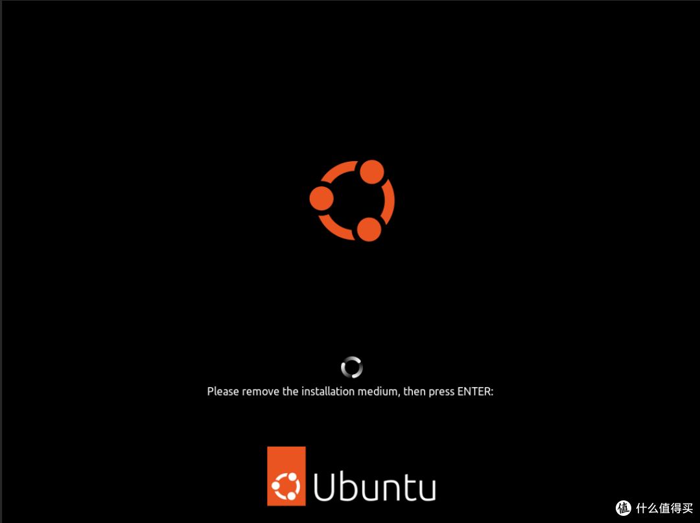Click the word medium in the prompt
This screenshot has height=523, width=700.
pos(378,392)
